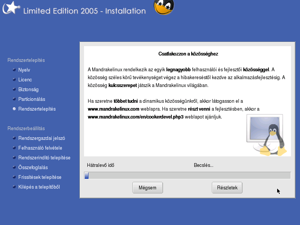Click the bullet icon beside Partícionálás

coord(14,99)
